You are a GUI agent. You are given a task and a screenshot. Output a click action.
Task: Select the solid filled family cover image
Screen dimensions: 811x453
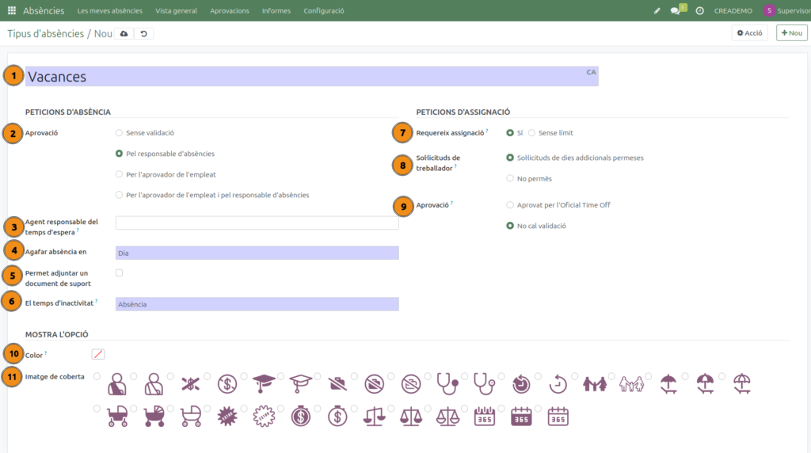[594, 384]
